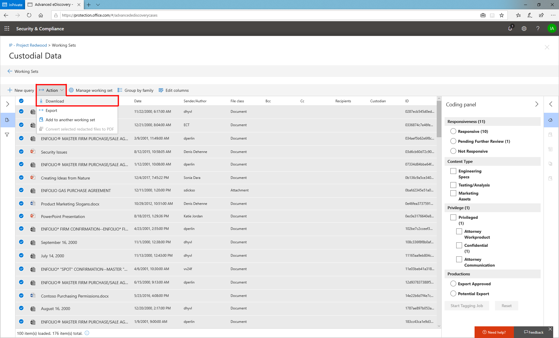Click Group by family

(135, 90)
